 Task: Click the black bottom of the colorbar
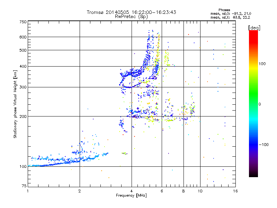point(253,175)
